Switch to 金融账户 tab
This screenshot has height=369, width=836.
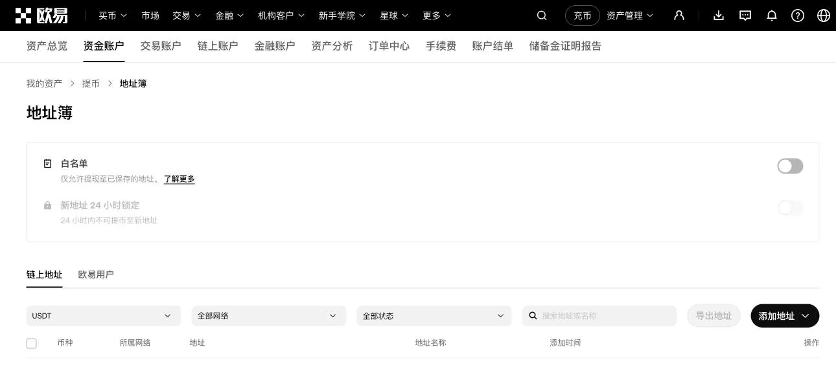(x=275, y=46)
